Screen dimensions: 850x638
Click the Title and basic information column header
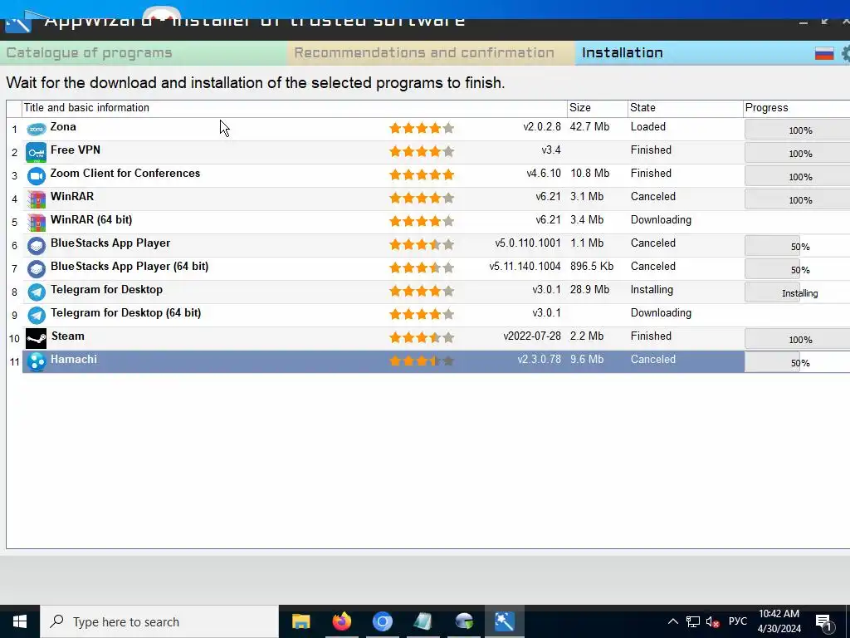point(295,108)
